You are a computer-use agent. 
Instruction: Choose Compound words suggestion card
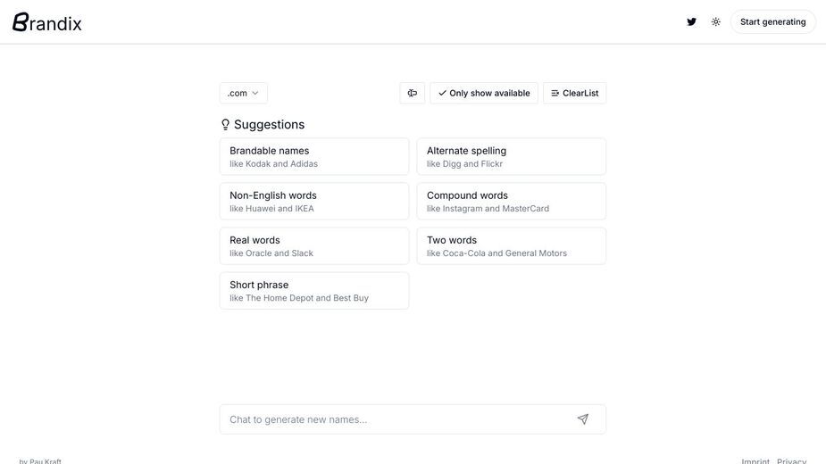click(512, 201)
